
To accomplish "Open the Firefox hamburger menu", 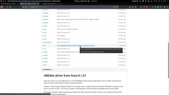I will coord(167,7).
